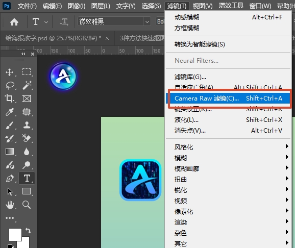Select the Pen tool
295x248 pixels.
point(10,178)
